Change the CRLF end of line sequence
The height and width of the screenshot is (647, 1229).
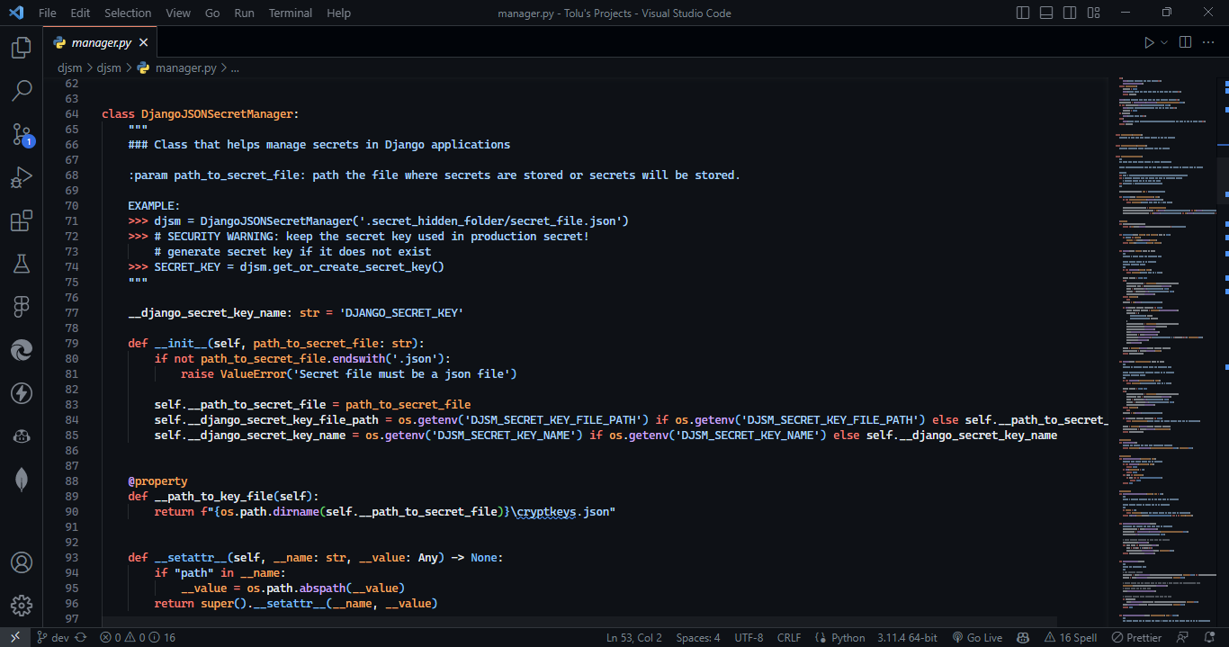coord(789,637)
